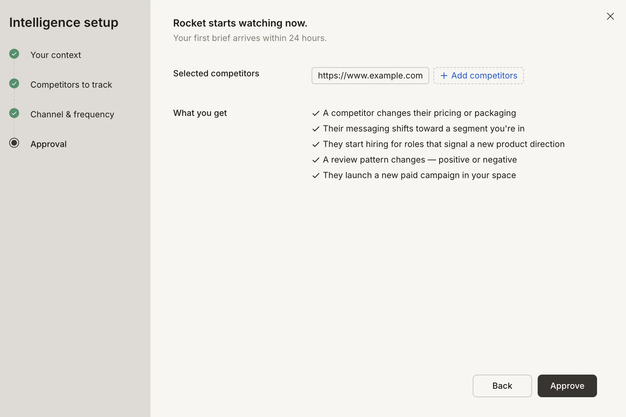
Task: Click the https://www.example.com competitor chip
Action: pyautogui.click(x=370, y=76)
